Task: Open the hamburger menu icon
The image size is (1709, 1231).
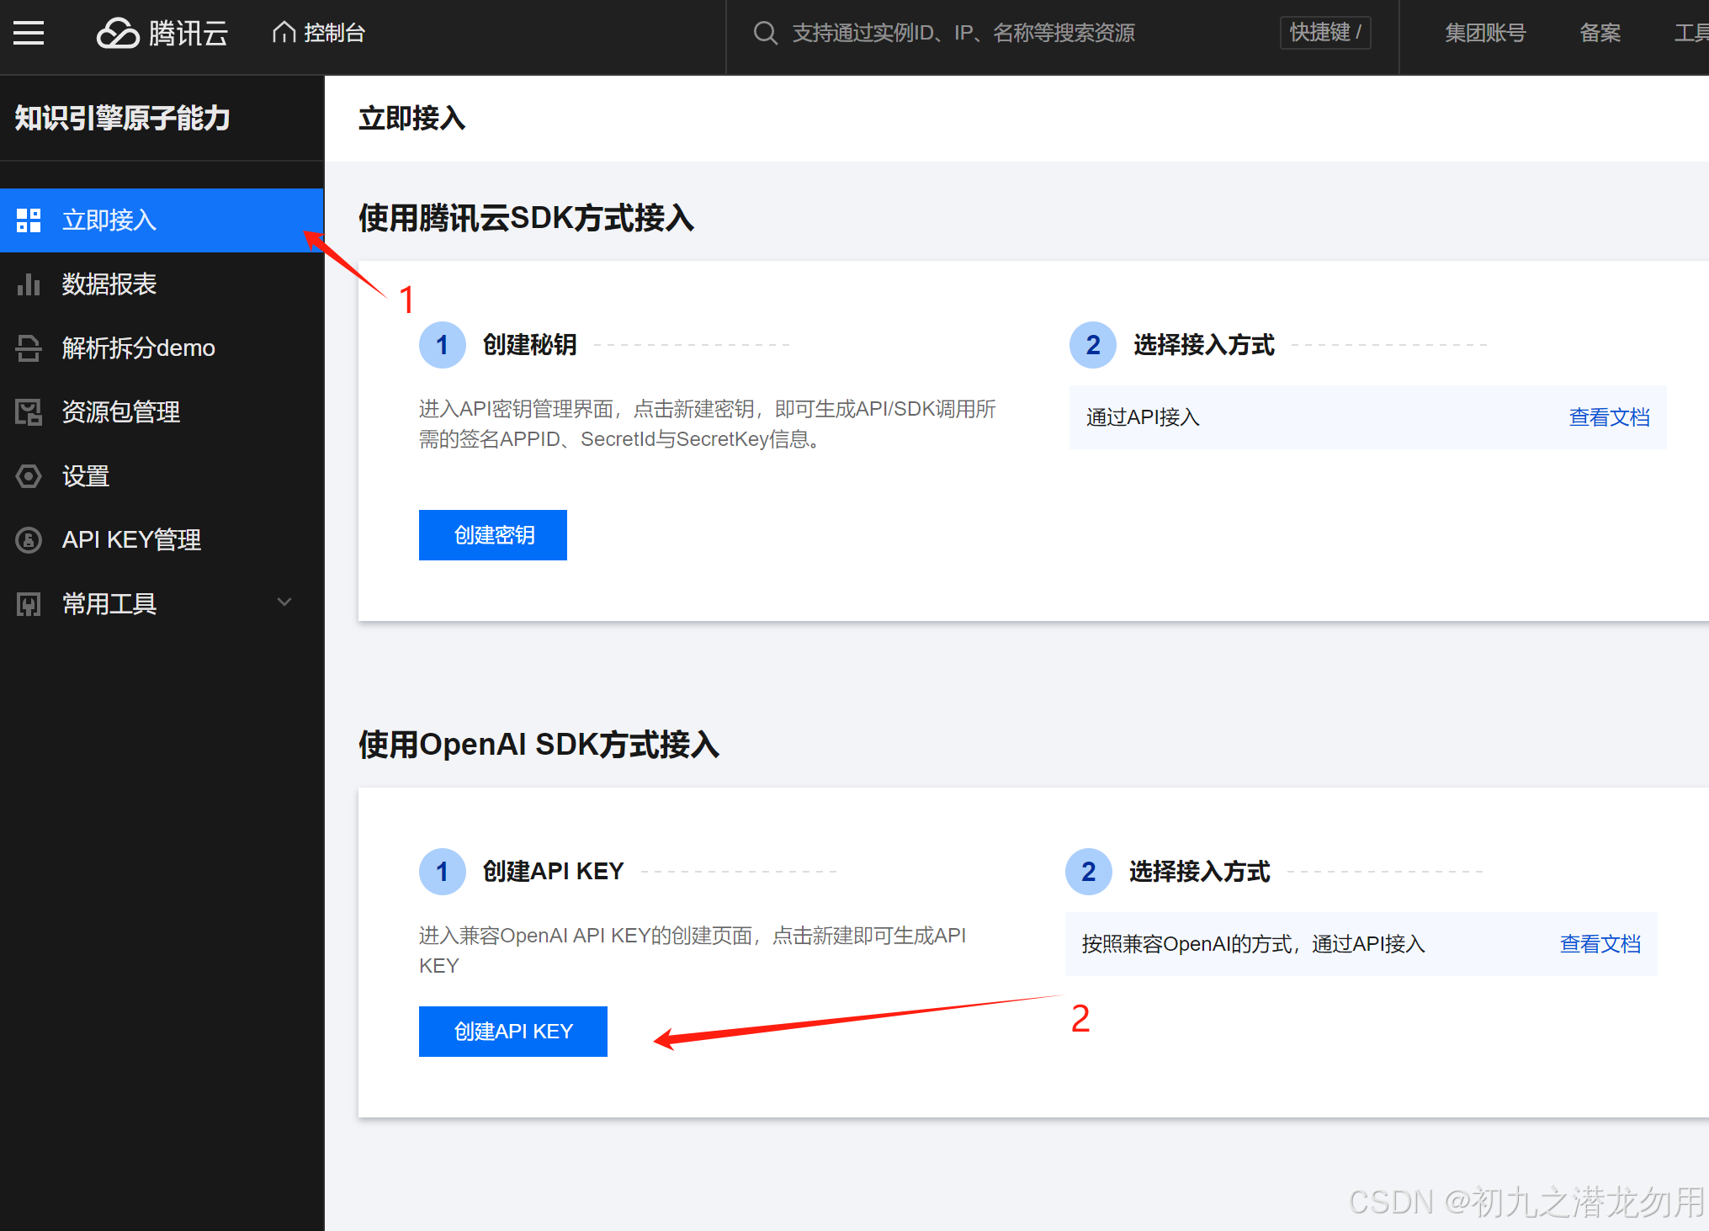Action: [29, 33]
